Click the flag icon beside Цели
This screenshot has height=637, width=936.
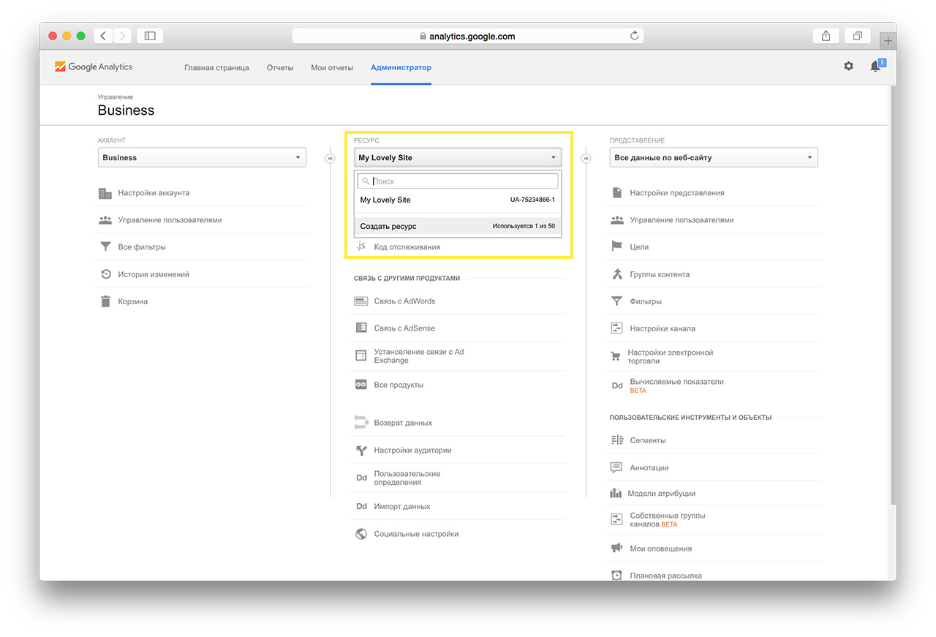(616, 247)
